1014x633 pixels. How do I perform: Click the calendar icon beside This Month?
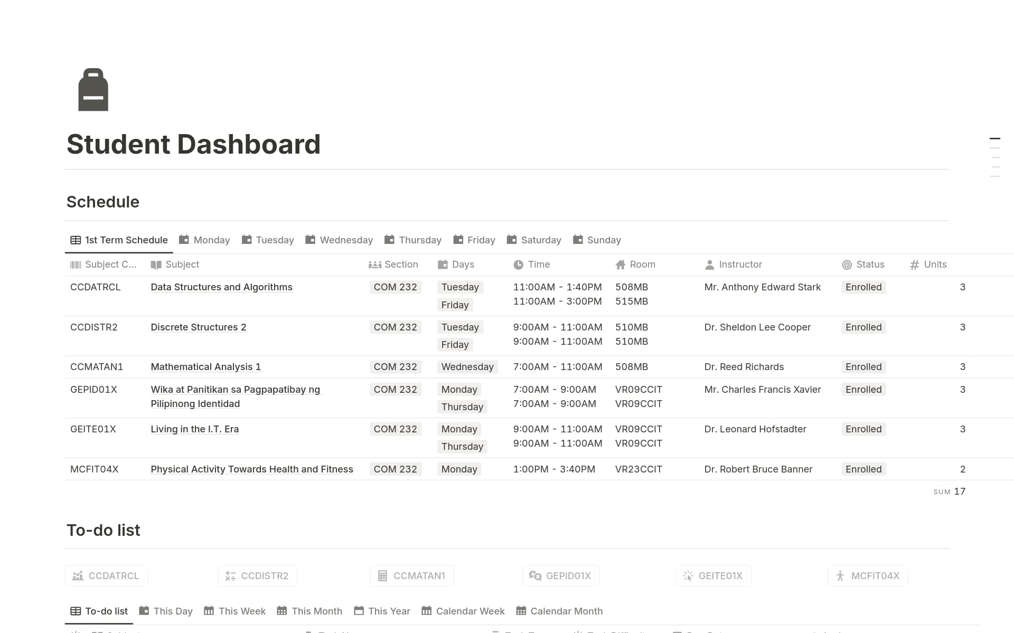[281, 611]
